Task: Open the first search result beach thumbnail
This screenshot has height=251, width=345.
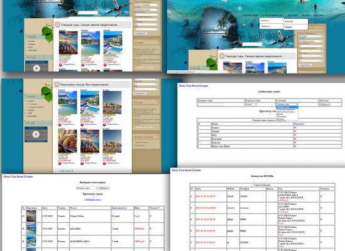Action: coord(67,103)
